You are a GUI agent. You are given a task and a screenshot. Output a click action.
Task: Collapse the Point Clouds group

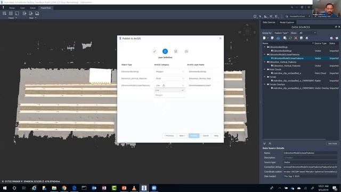(x=265, y=69)
